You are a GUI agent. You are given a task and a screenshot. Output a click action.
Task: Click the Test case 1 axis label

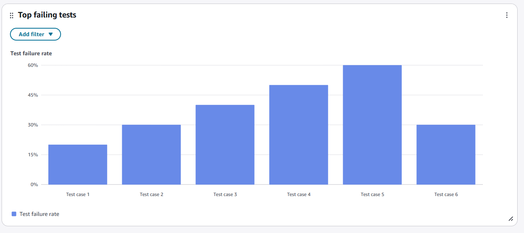[x=78, y=194]
